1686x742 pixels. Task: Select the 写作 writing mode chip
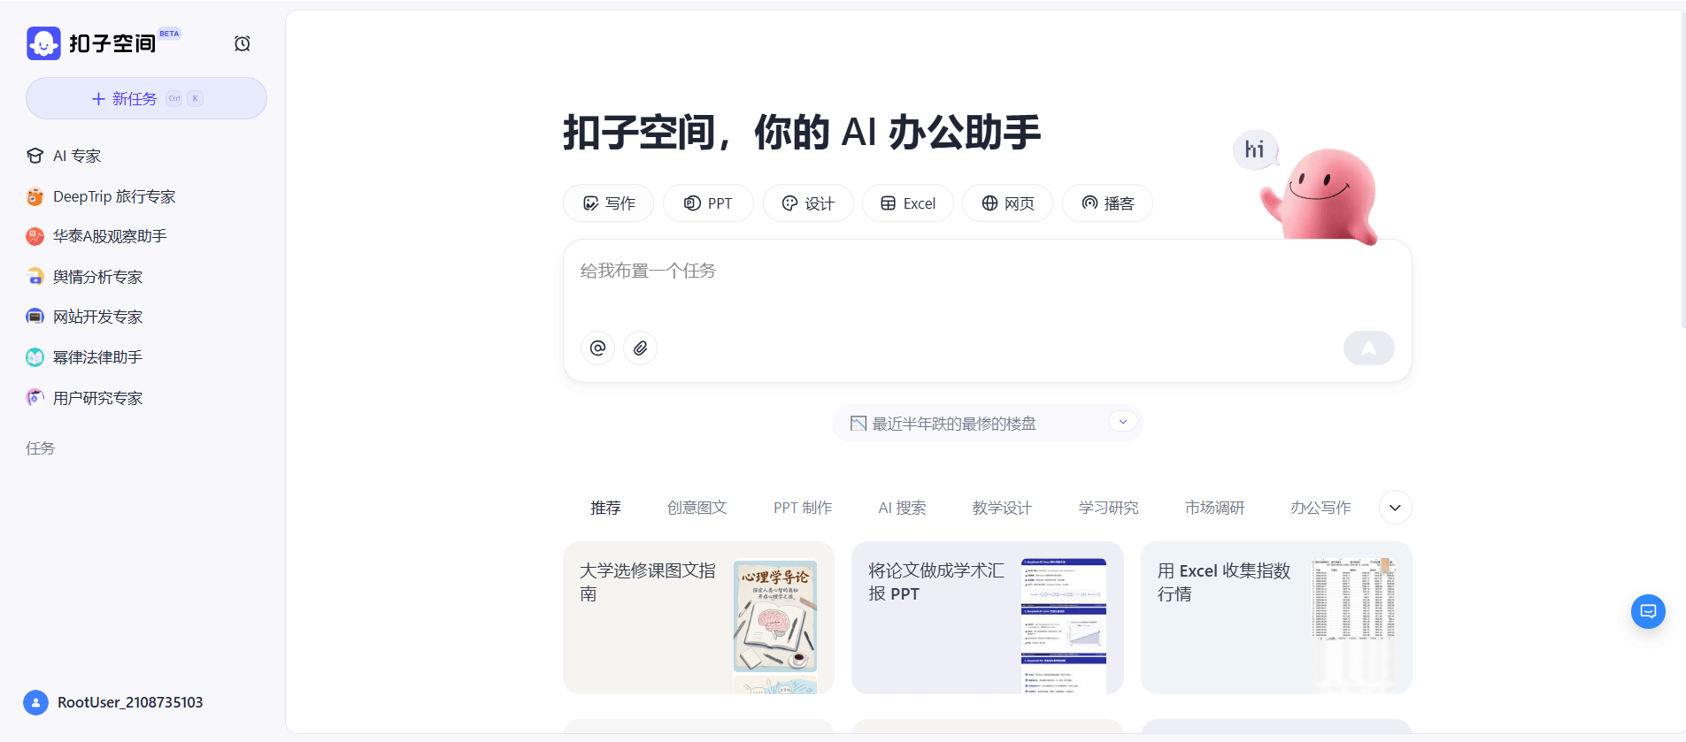point(608,203)
